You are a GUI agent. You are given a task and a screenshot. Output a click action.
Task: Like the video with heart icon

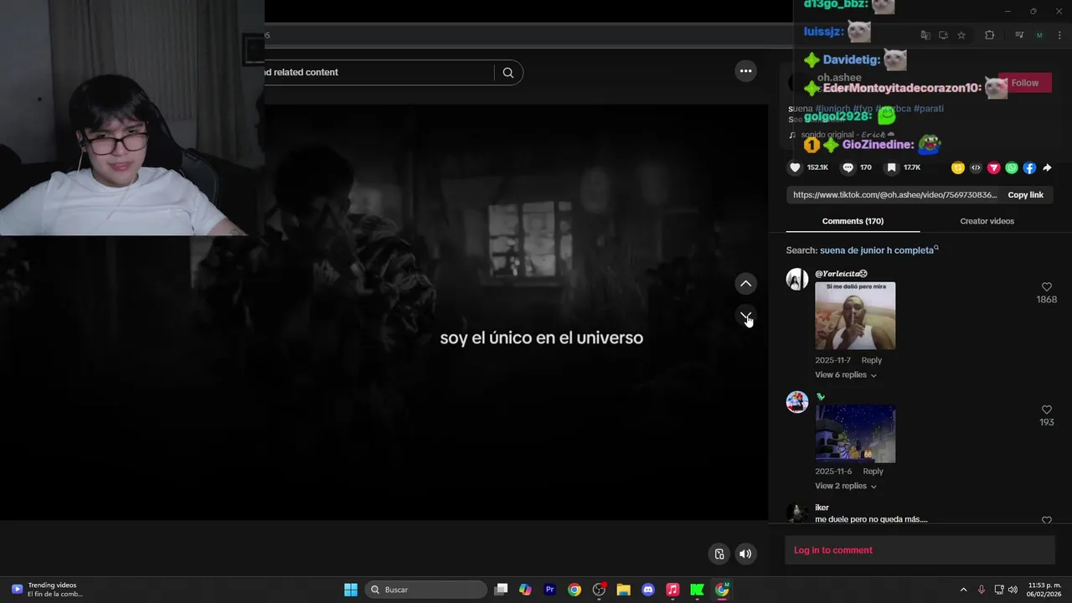[x=795, y=167]
